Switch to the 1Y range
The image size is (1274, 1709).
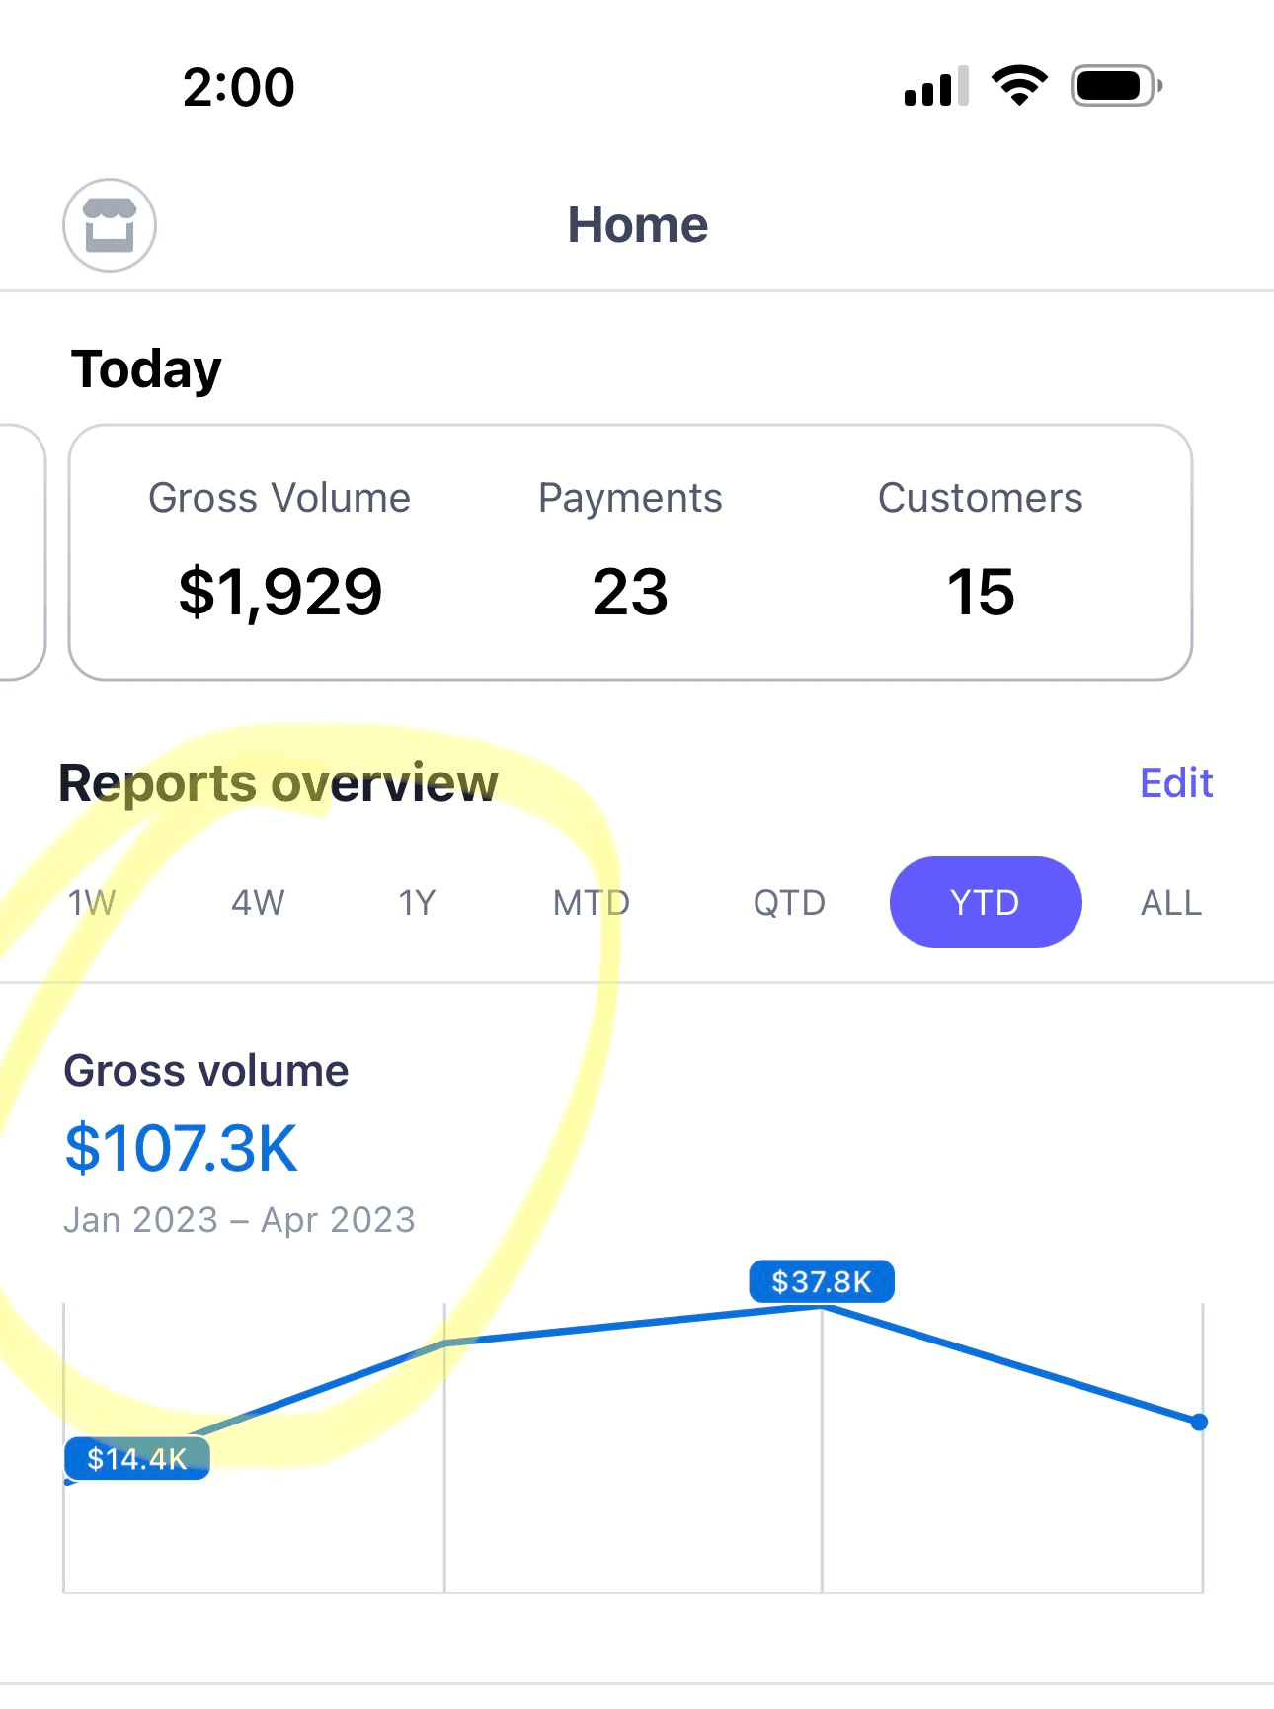tap(417, 903)
